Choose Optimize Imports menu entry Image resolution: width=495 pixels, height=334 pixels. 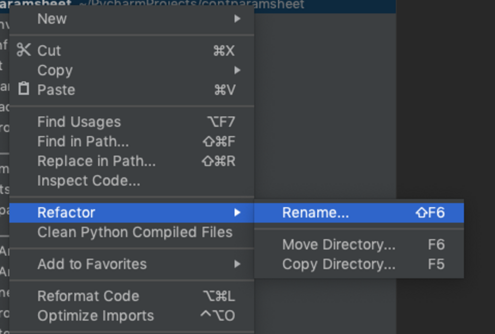pyautogui.click(x=96, y=316)
